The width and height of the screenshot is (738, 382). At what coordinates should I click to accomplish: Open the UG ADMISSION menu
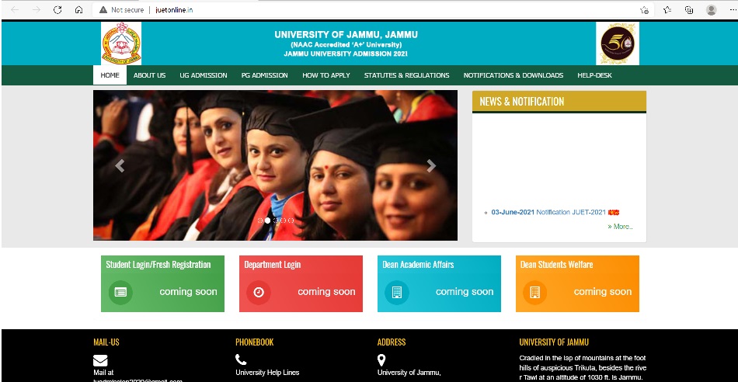[x=204, y=75]
